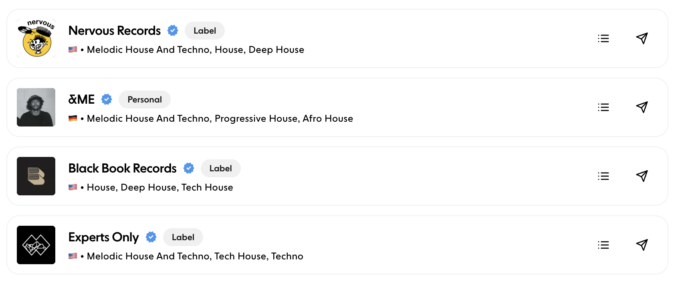This screenshot has height=281, width=678.
Task: Click the Experts Only logo thumbnail
Action: (36, 245)
